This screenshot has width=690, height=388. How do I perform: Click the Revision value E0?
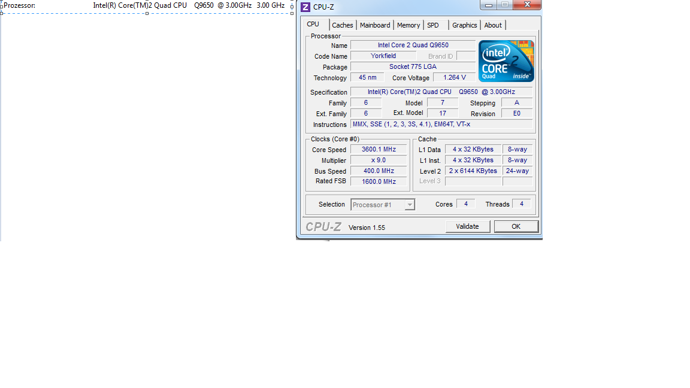517,114
